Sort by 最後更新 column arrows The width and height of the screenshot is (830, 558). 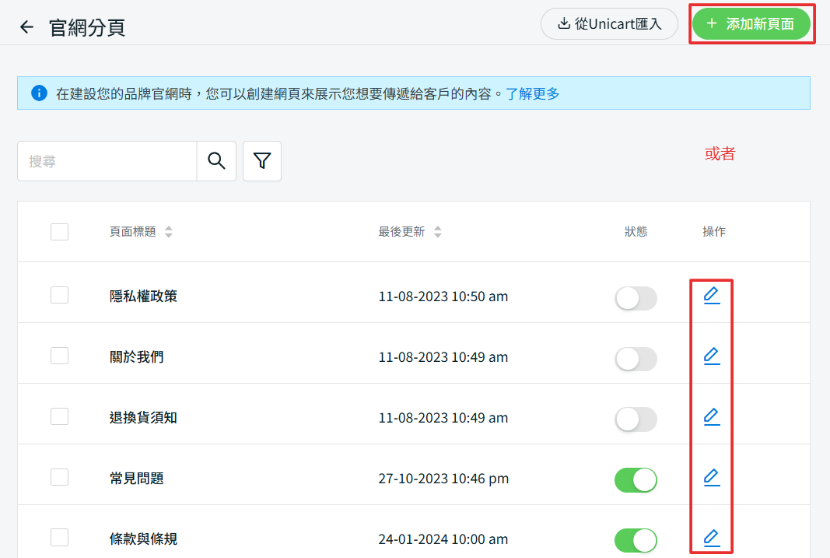coord(438,232)
